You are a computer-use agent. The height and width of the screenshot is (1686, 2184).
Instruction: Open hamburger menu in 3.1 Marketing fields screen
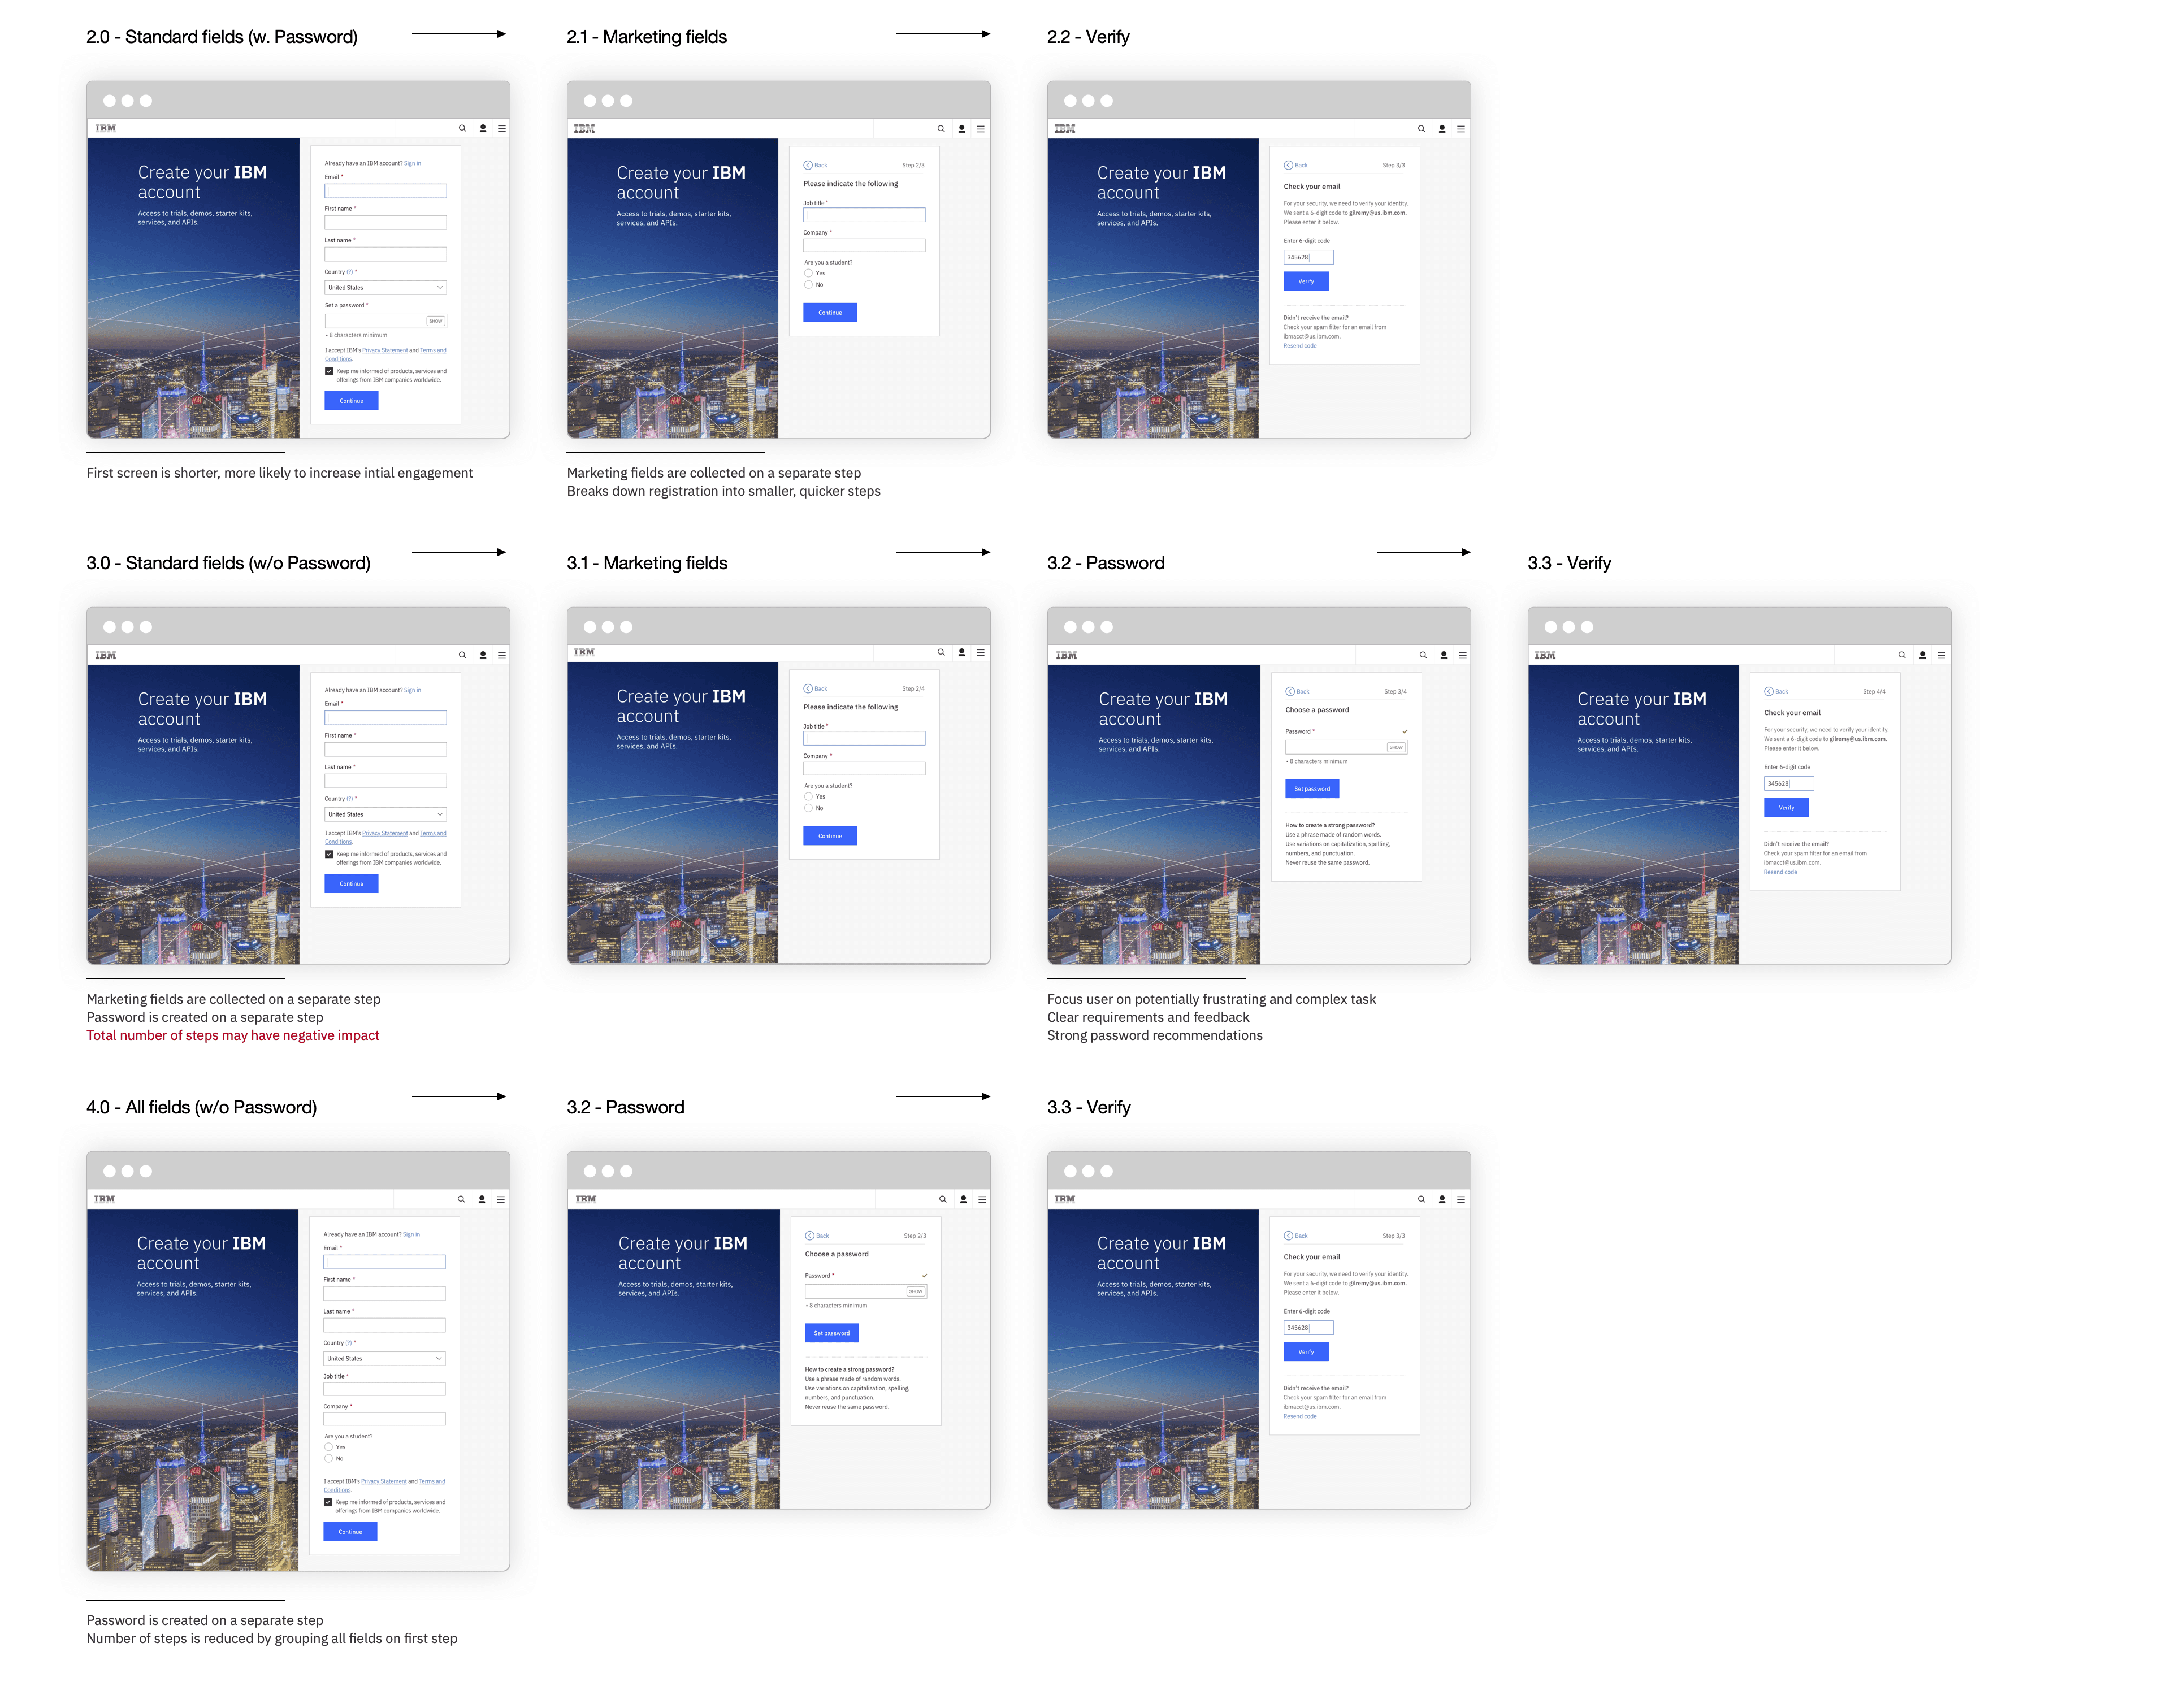pos(980,652)
